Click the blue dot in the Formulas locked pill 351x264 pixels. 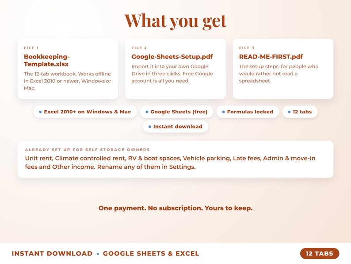pyautogui.click(x=223, y=112)
